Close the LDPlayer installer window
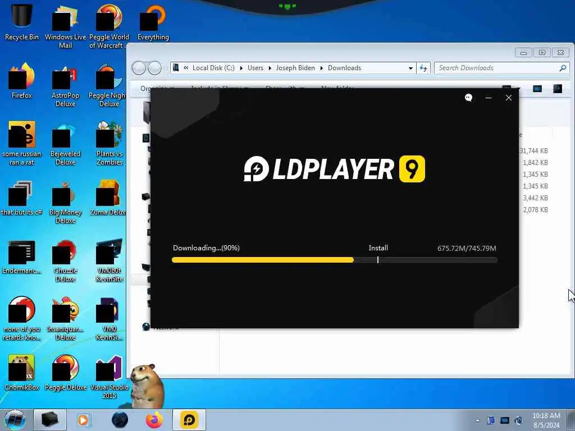 [x=509, y=98]
